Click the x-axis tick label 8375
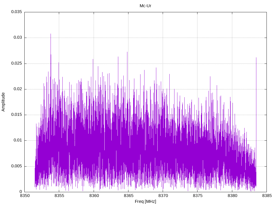The image size is (274, 205). point(198,196)
